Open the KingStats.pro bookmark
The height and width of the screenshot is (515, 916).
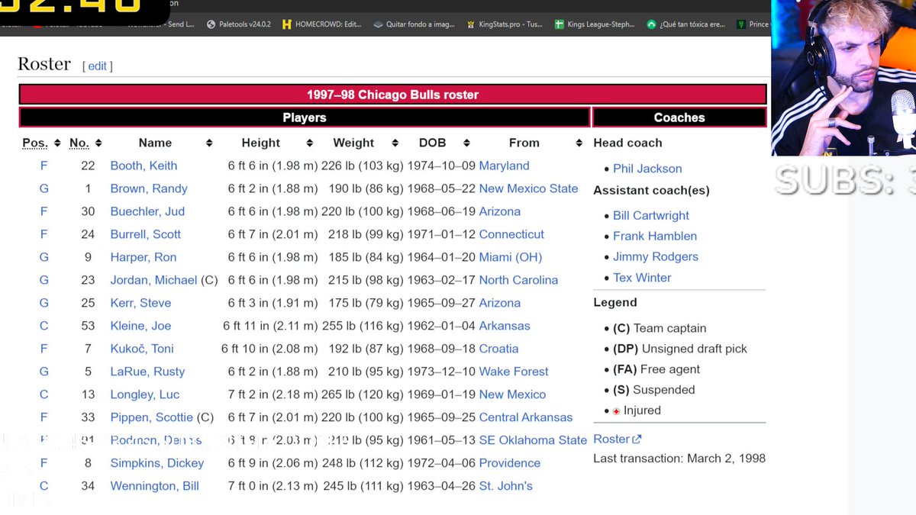pyautogui.click(x=505, y=24)
